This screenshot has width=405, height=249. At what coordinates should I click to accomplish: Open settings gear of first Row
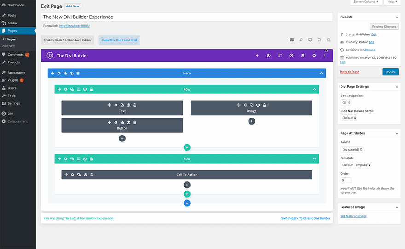[66, 89]
